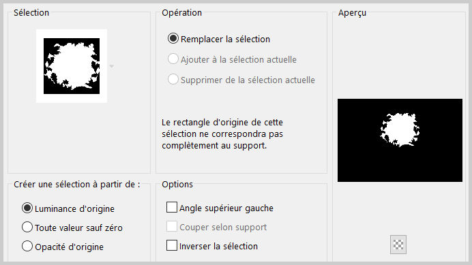
Task: Click the Sélection shape thumbnail
Action: (72, 66)
